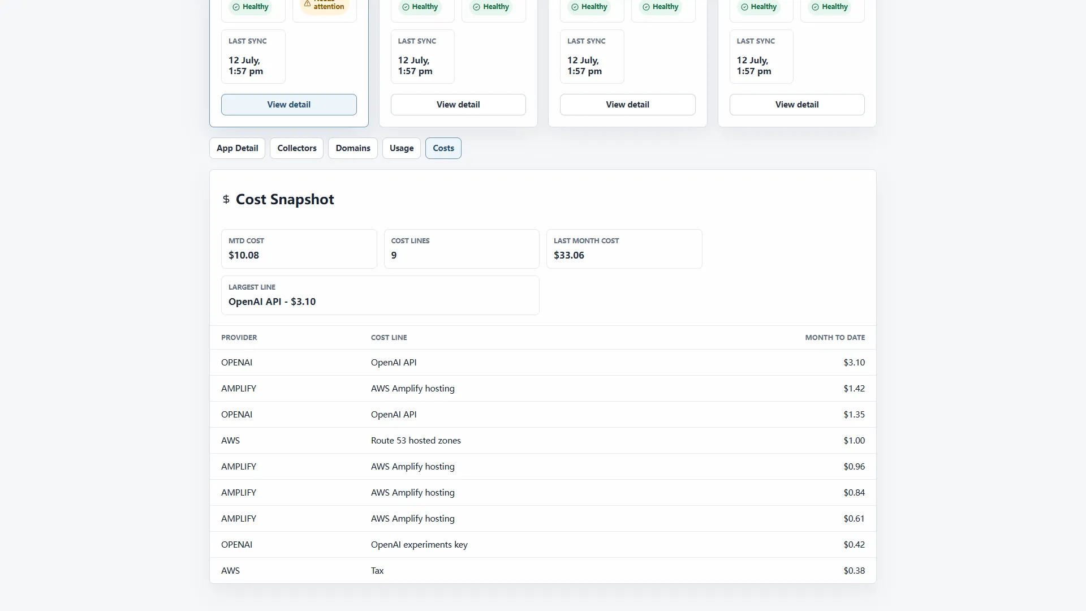Select the OpenAI experiments key row
1086x611 pixels.
(543, 545)
